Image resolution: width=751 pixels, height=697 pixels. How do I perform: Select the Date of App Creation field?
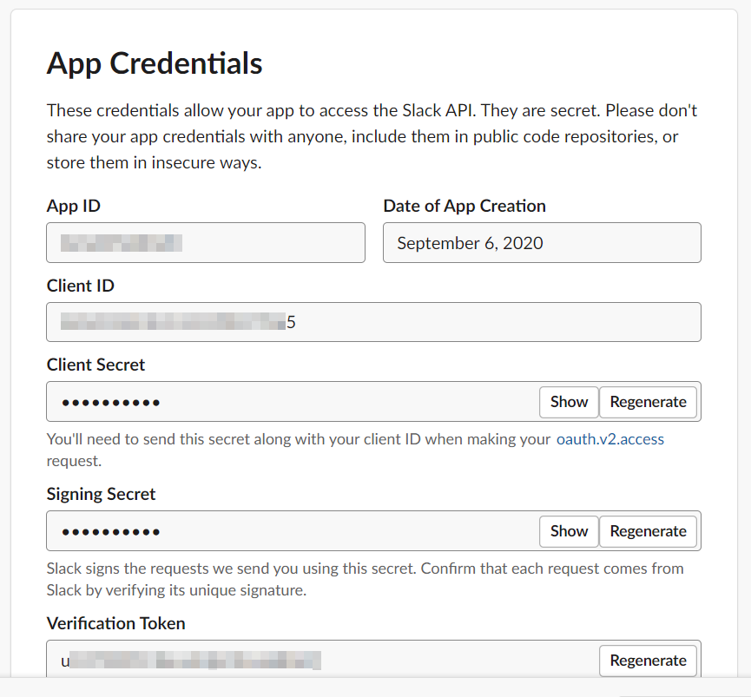click(x=542, y=243)
